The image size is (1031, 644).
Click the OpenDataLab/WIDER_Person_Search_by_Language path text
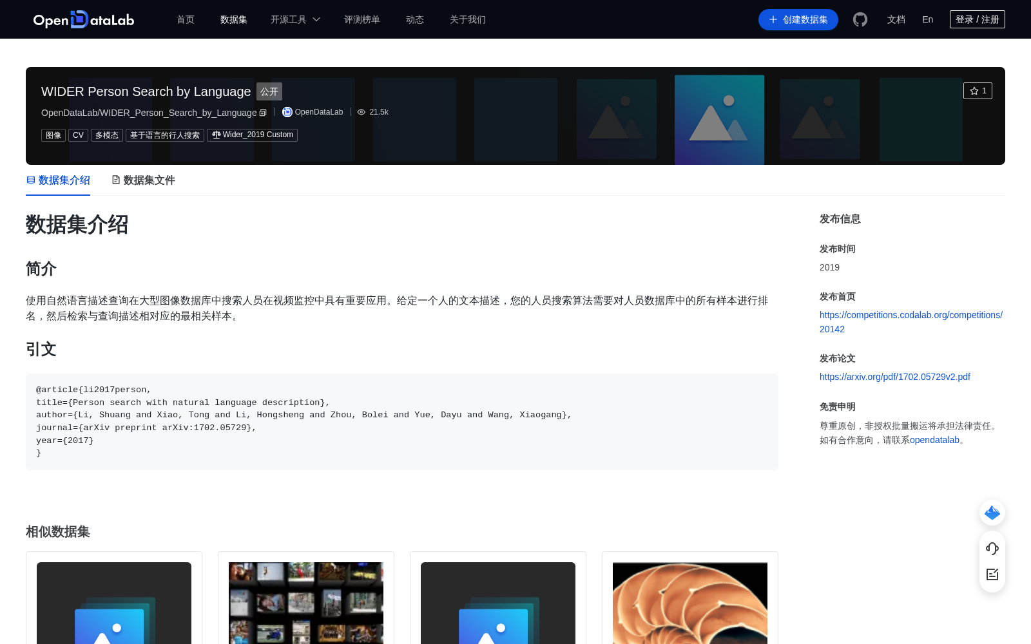(149, 113)
